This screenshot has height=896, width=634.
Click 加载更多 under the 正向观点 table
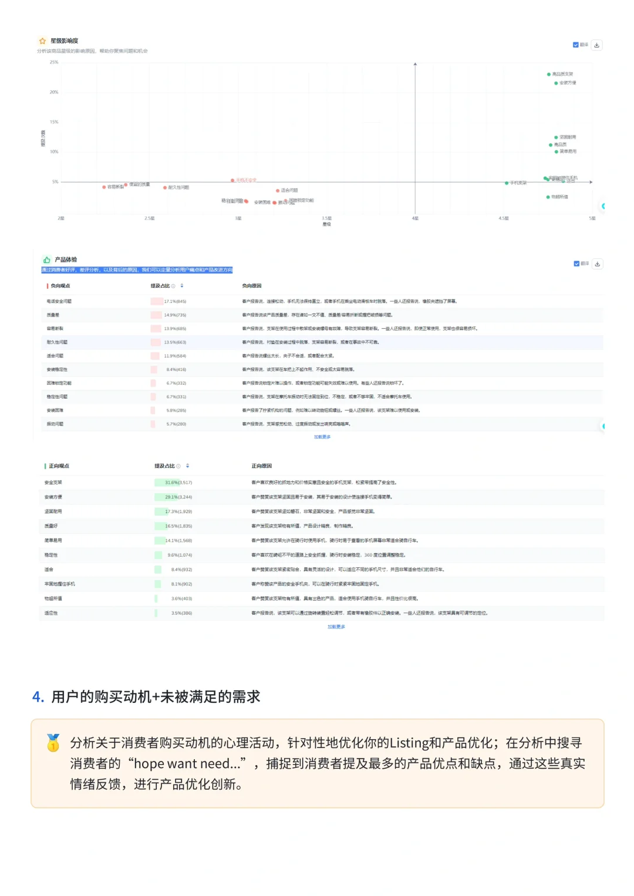(x=336, y=627)
